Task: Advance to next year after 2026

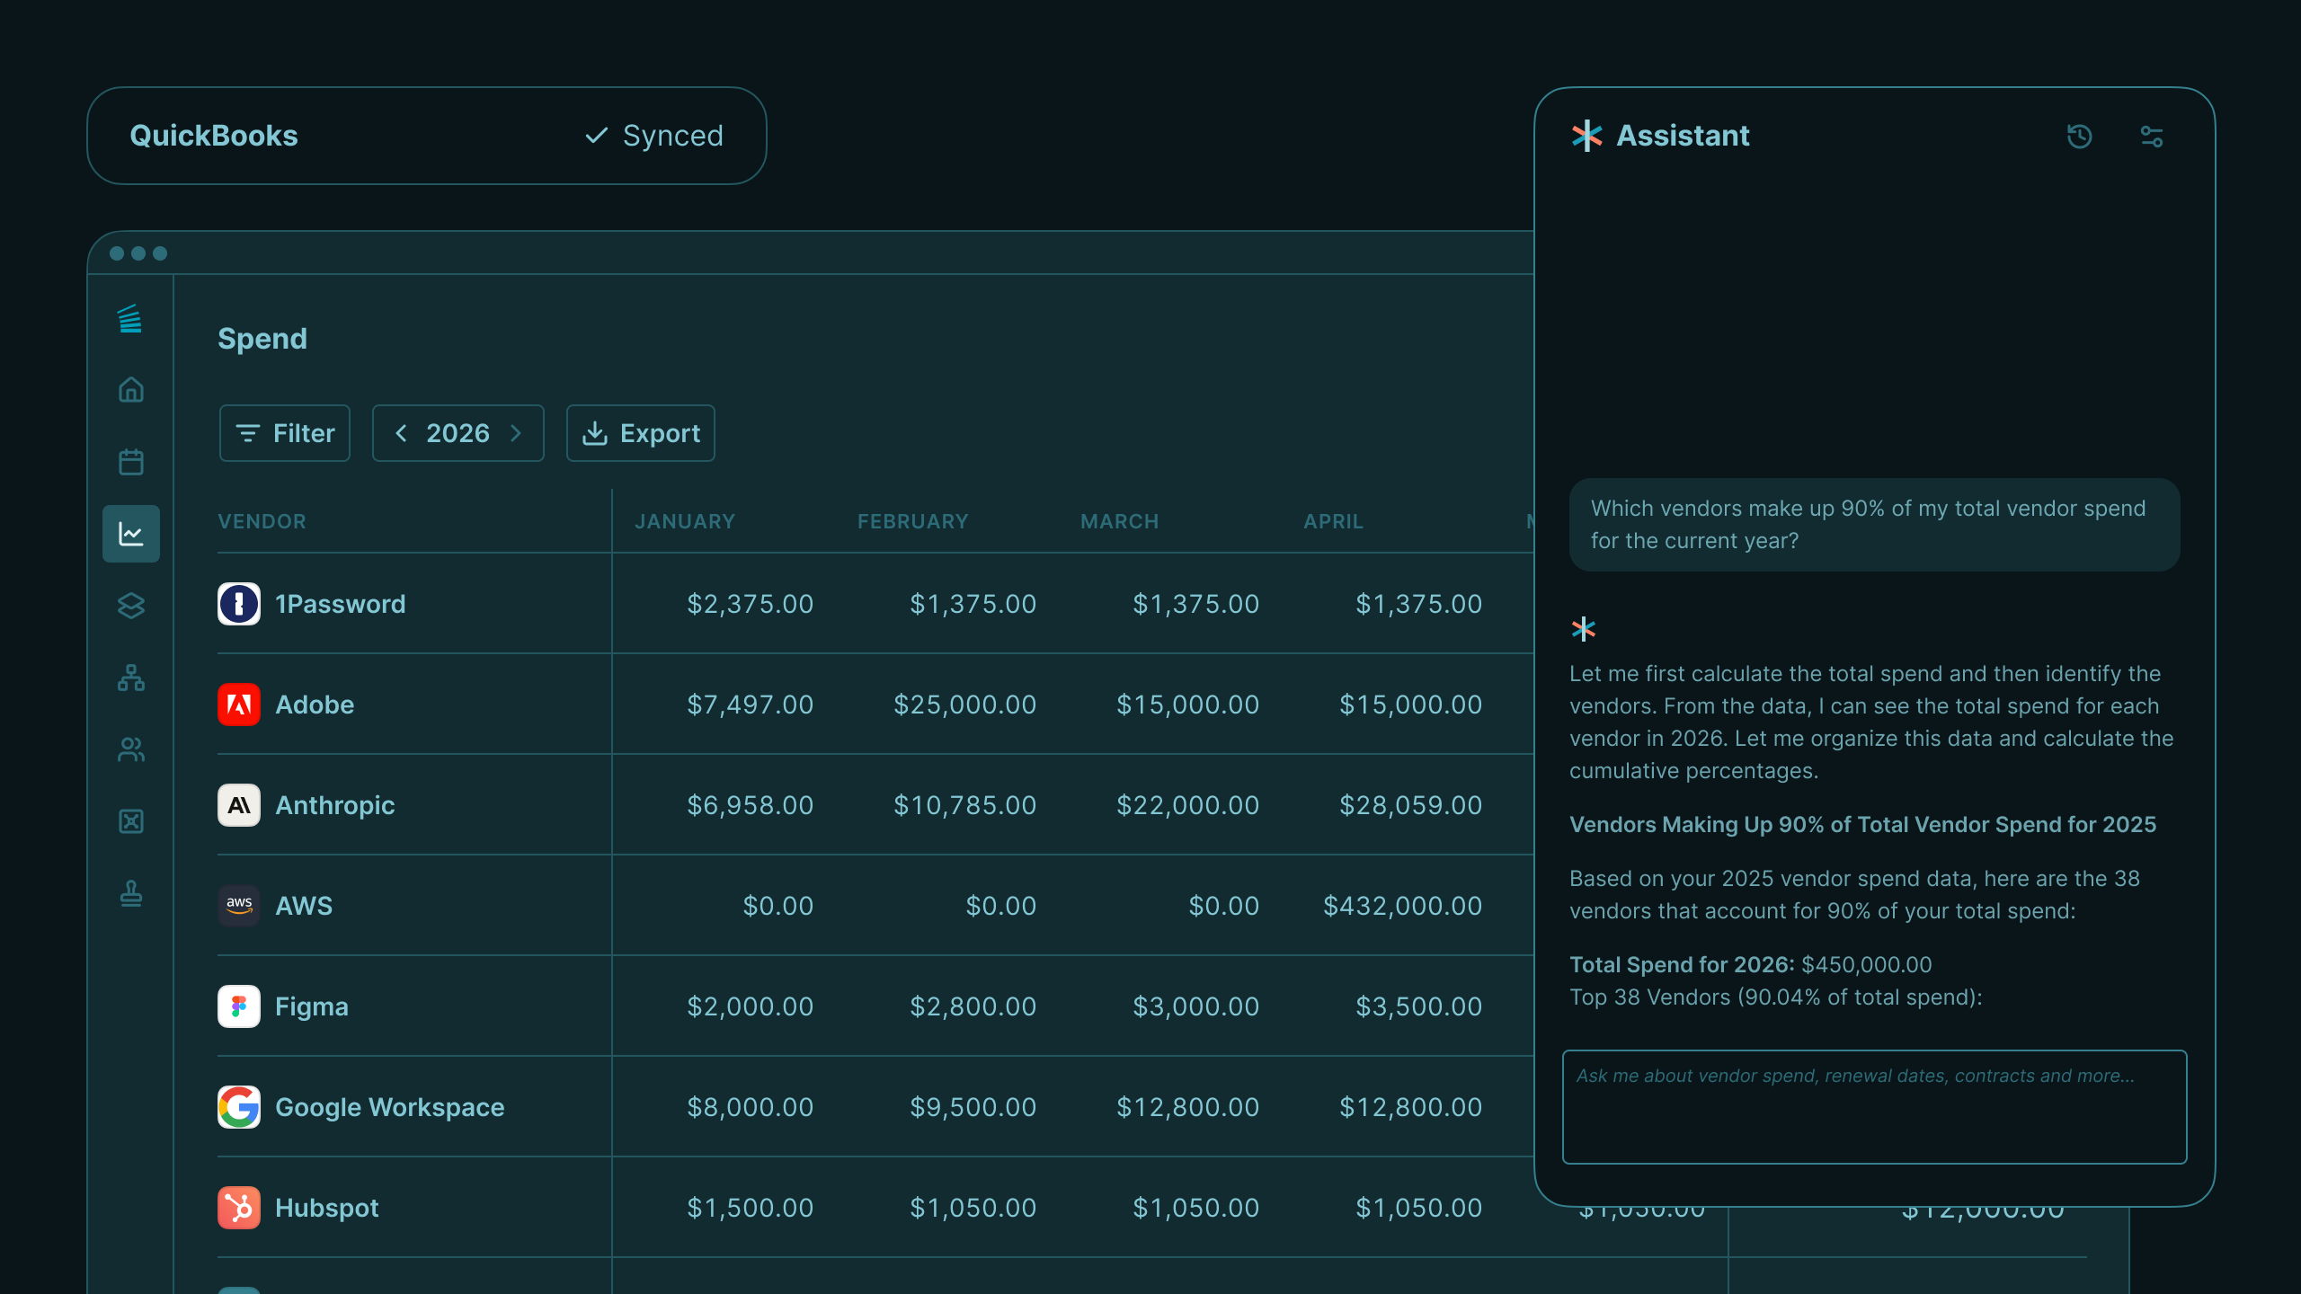Action: tap(516, 433)
